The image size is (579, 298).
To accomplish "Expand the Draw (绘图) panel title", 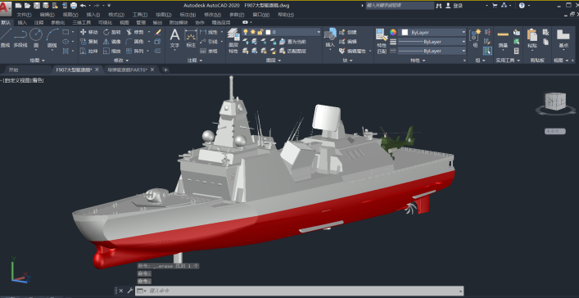I will click(x=38, y=61).
